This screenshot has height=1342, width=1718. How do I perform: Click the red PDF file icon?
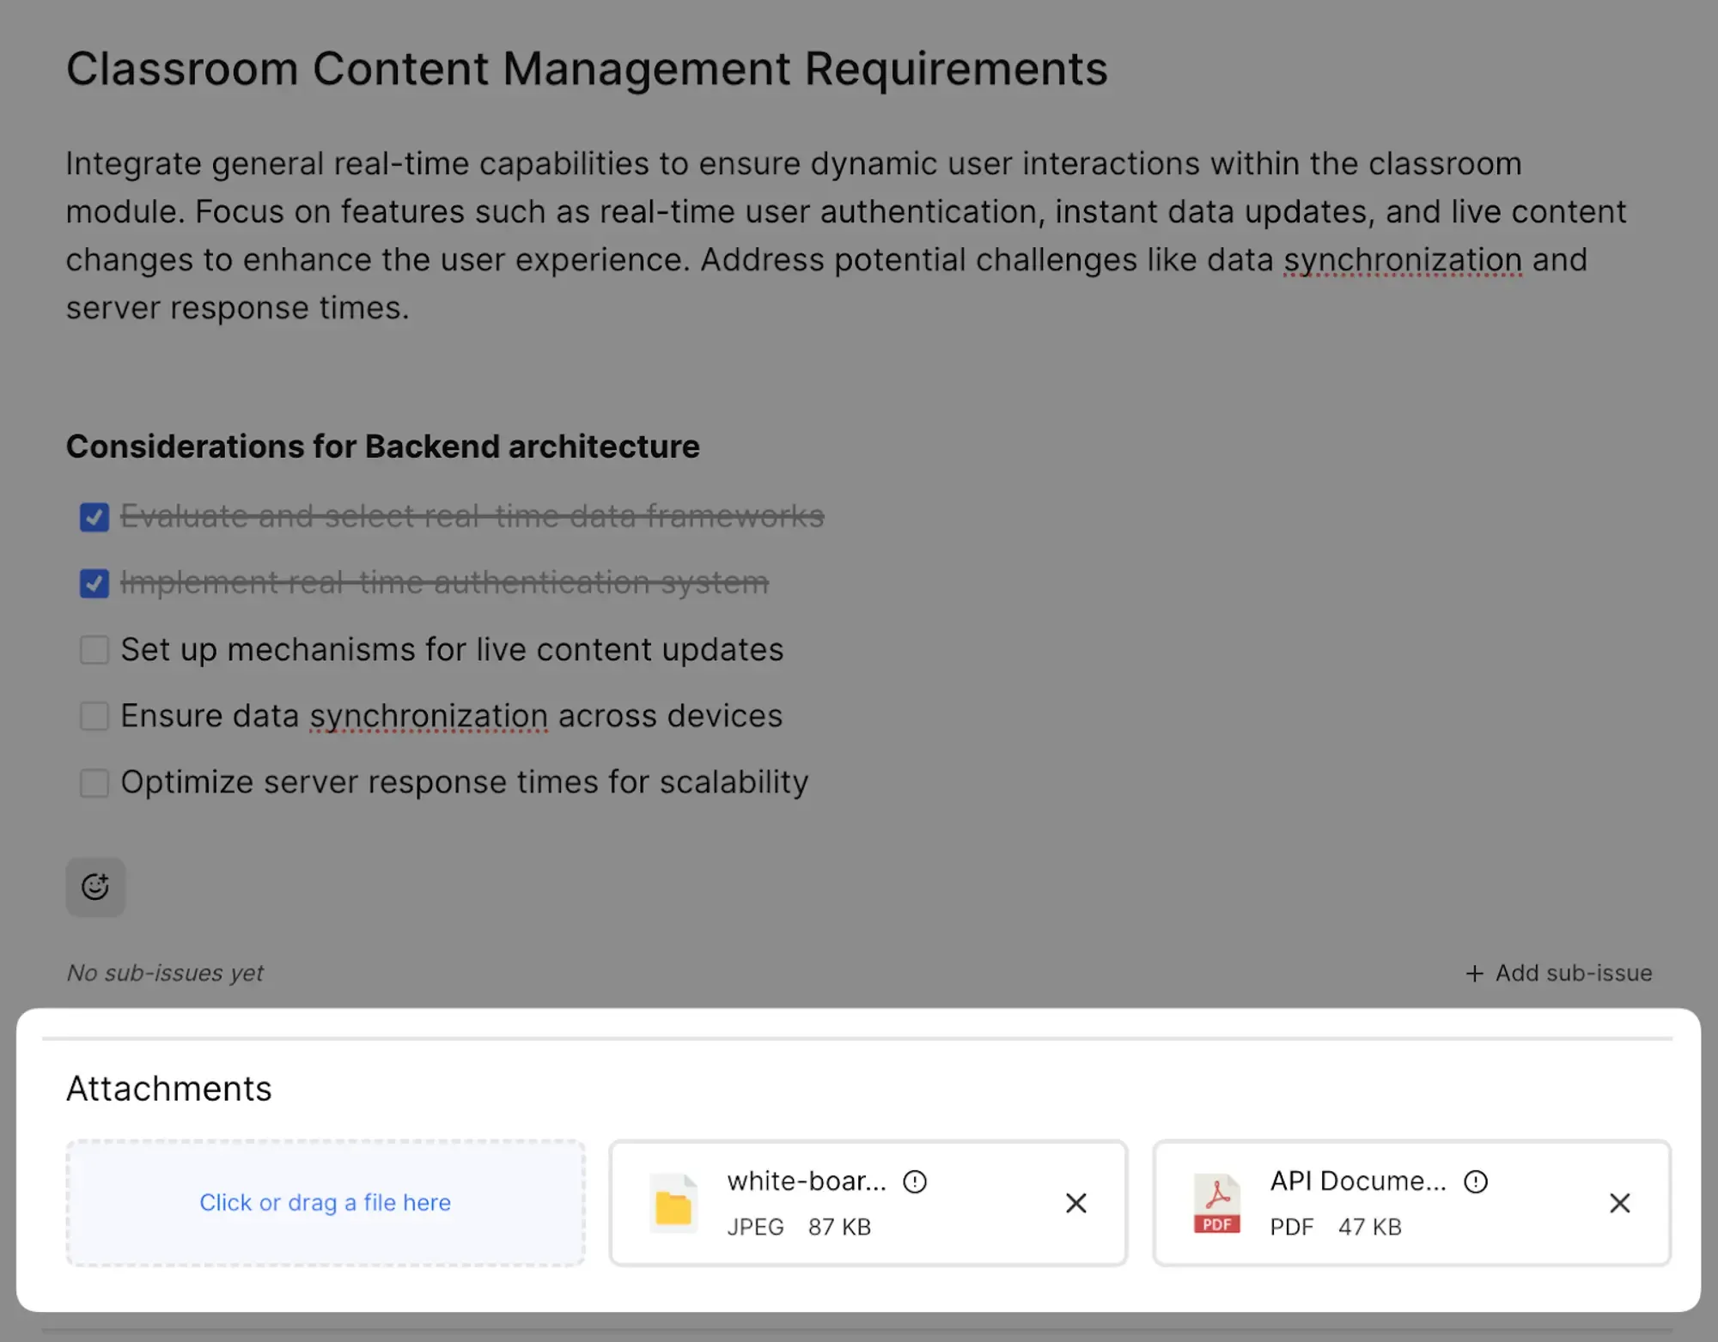pos(1216,1203)
